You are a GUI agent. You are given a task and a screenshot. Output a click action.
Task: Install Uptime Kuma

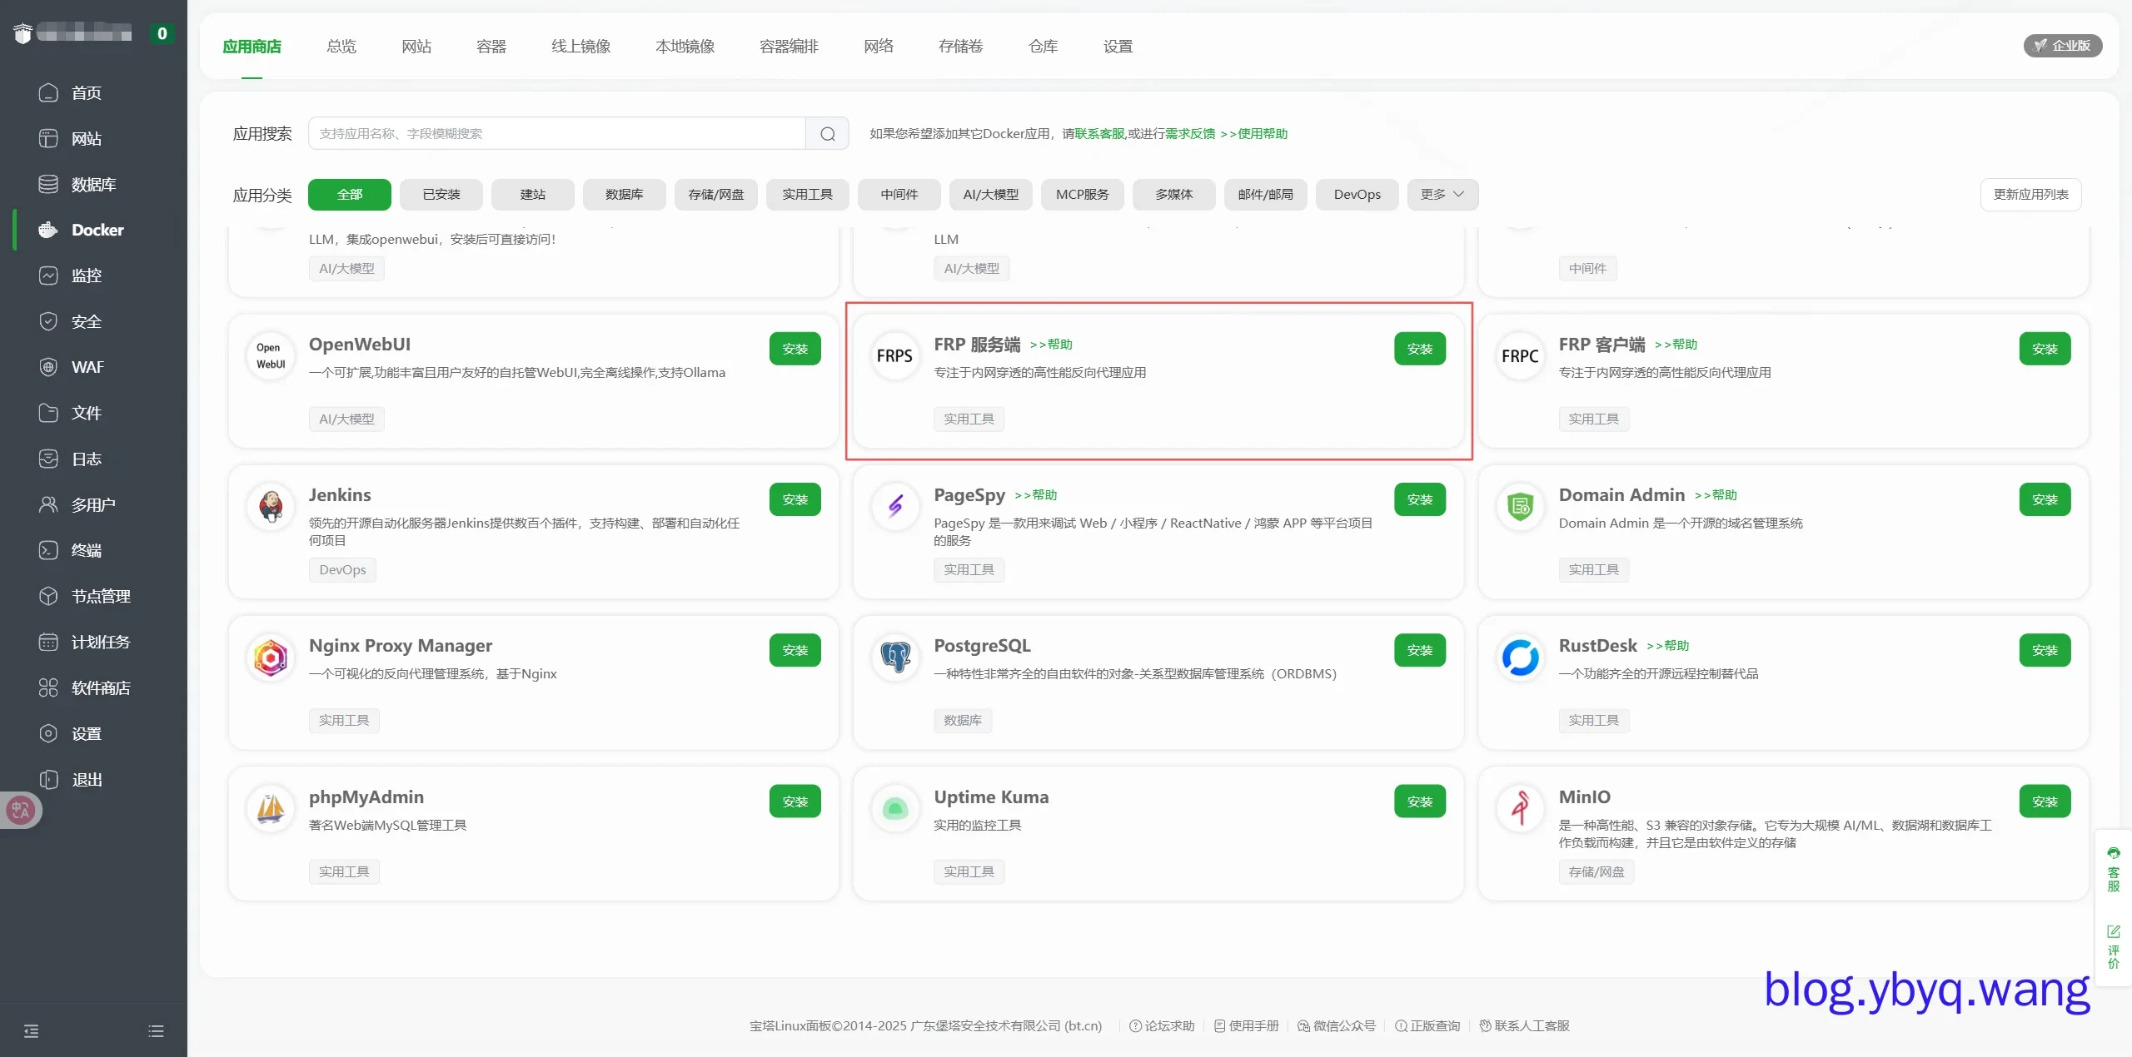[x=1420, y=801]
